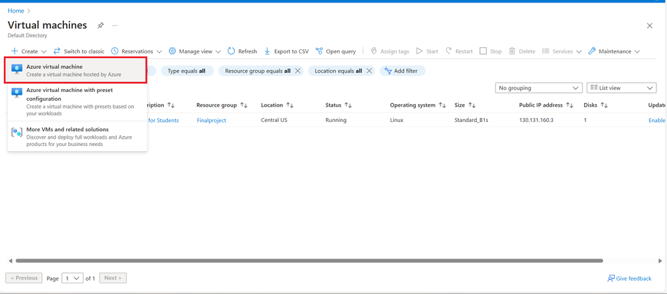The height and width of the screenshot is (294, 667).
Task: Click the horizontal scrollbar
Action: coord(309,261)
